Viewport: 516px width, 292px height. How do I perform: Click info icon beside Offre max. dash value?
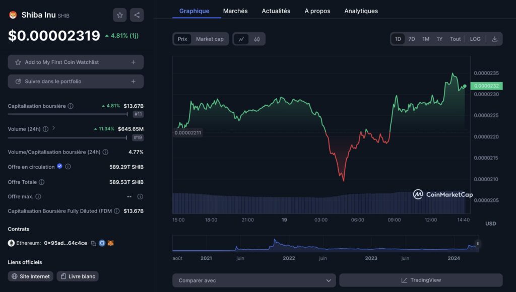[x=140, y=197]
